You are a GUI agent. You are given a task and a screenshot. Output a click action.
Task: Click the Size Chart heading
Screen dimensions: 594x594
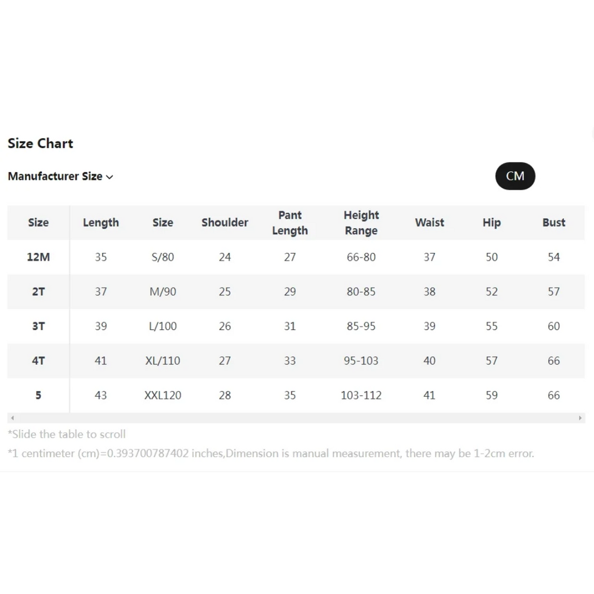click(41, 143)
